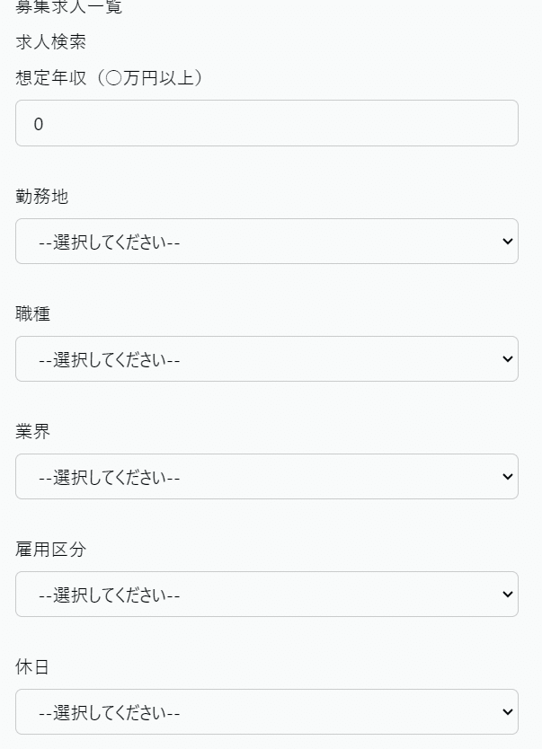Open the 業界 selection dropdown
Image resolution: width=542 pixels, height=749 pixels.
(x=266, y=477)
